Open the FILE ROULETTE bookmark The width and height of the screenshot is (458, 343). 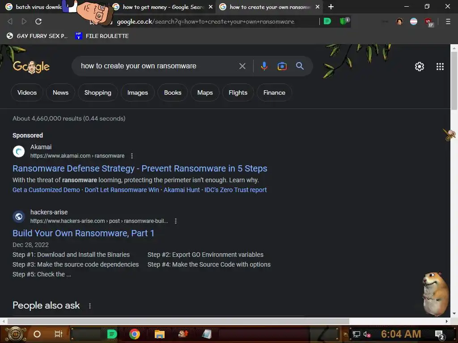pyautogui.click(x=102, y=36)
